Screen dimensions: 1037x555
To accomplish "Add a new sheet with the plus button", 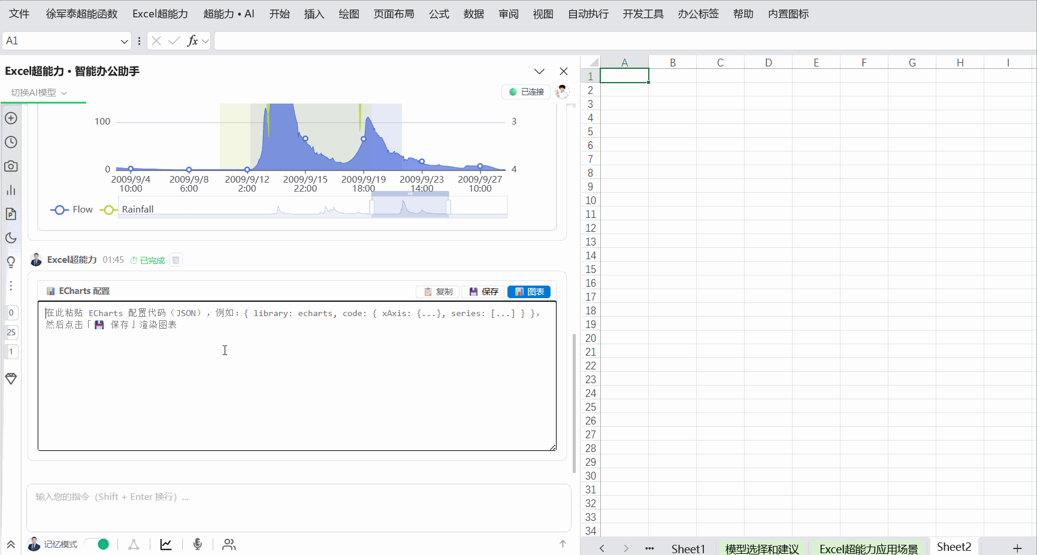I will (x=1017, y=548).
